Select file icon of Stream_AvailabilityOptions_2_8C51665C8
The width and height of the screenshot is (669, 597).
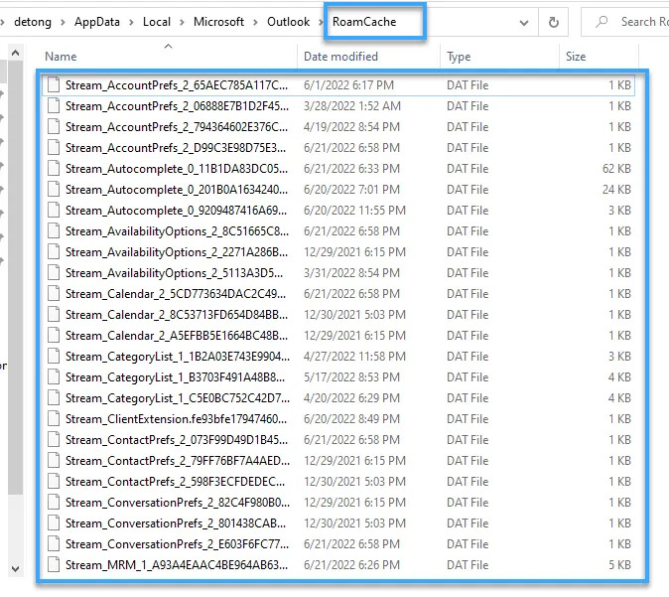[x=54, y=231]
